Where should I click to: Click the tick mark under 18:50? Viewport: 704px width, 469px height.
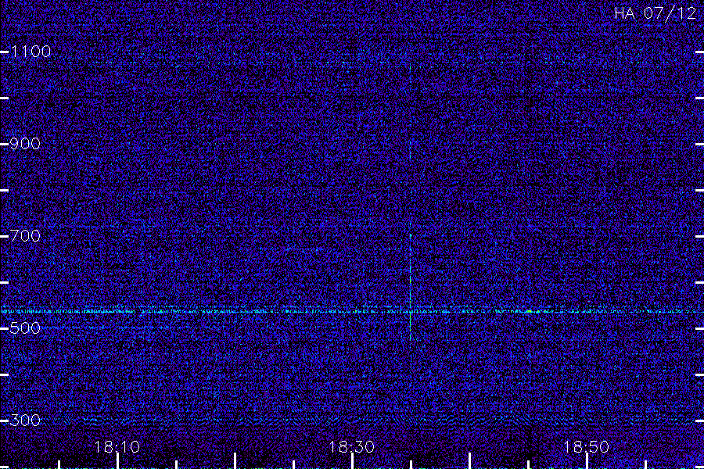[587, 461]
